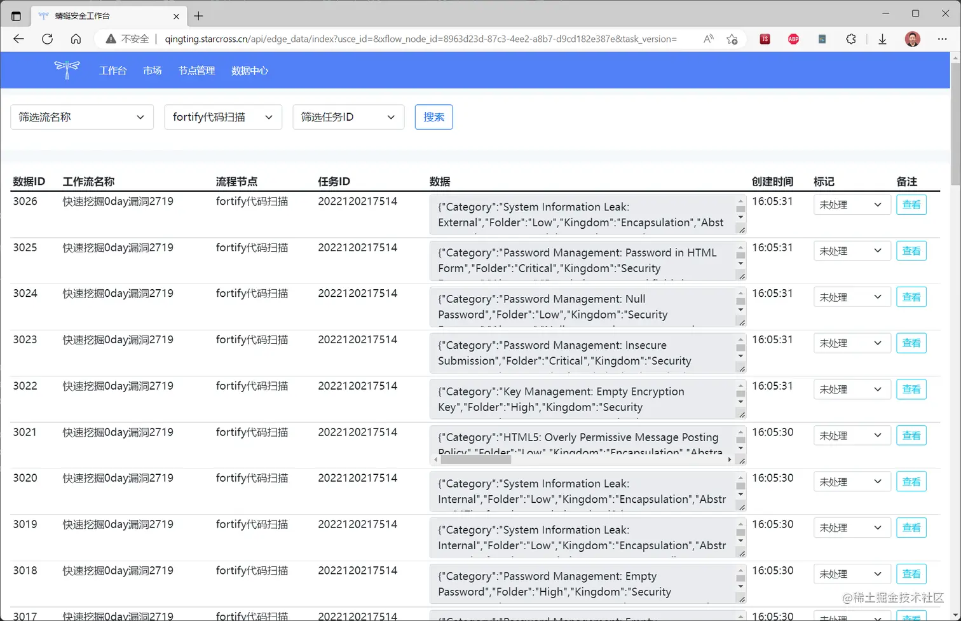
Task: Click the 搜索 button
Action: (x=433, y=117)
